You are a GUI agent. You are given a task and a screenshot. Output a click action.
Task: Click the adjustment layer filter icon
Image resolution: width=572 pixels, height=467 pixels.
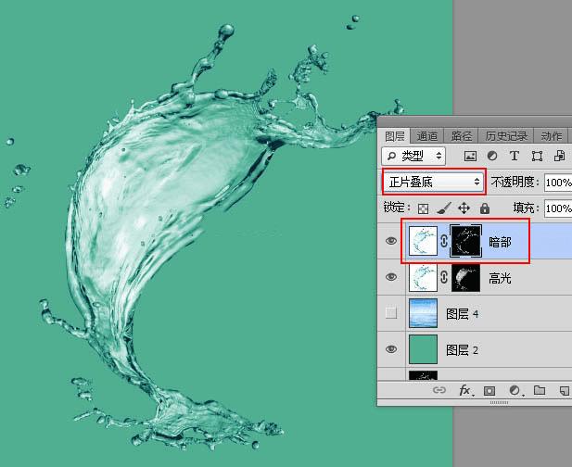click(x=492, y=156)
